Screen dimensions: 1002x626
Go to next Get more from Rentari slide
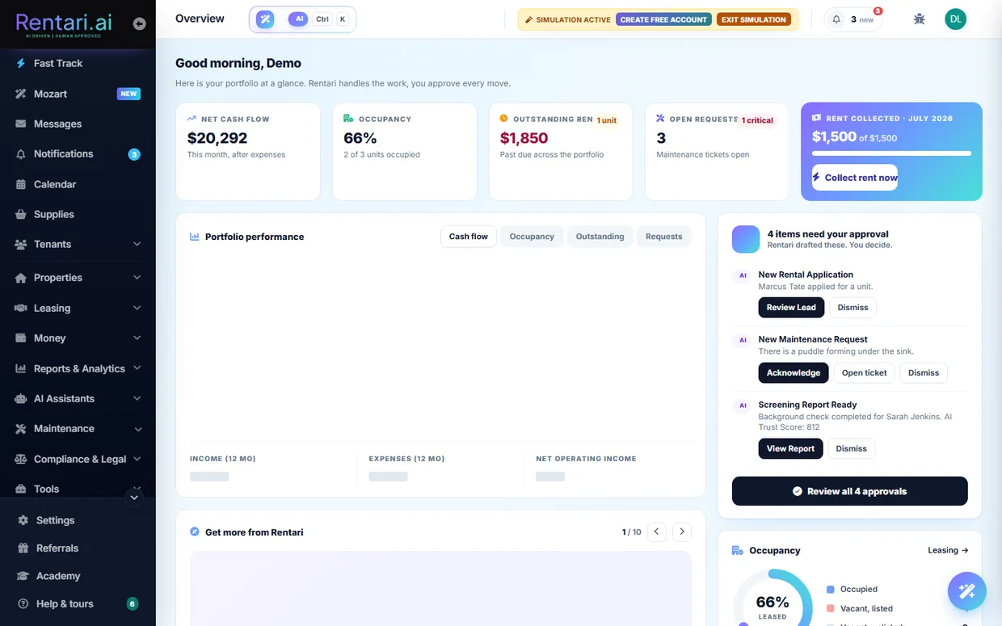click(x=682, y=531)
